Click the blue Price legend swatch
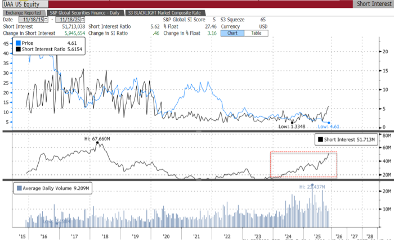 click(20, 43)
